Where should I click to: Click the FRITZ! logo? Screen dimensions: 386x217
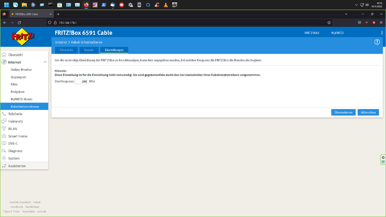tap(23, 37)
